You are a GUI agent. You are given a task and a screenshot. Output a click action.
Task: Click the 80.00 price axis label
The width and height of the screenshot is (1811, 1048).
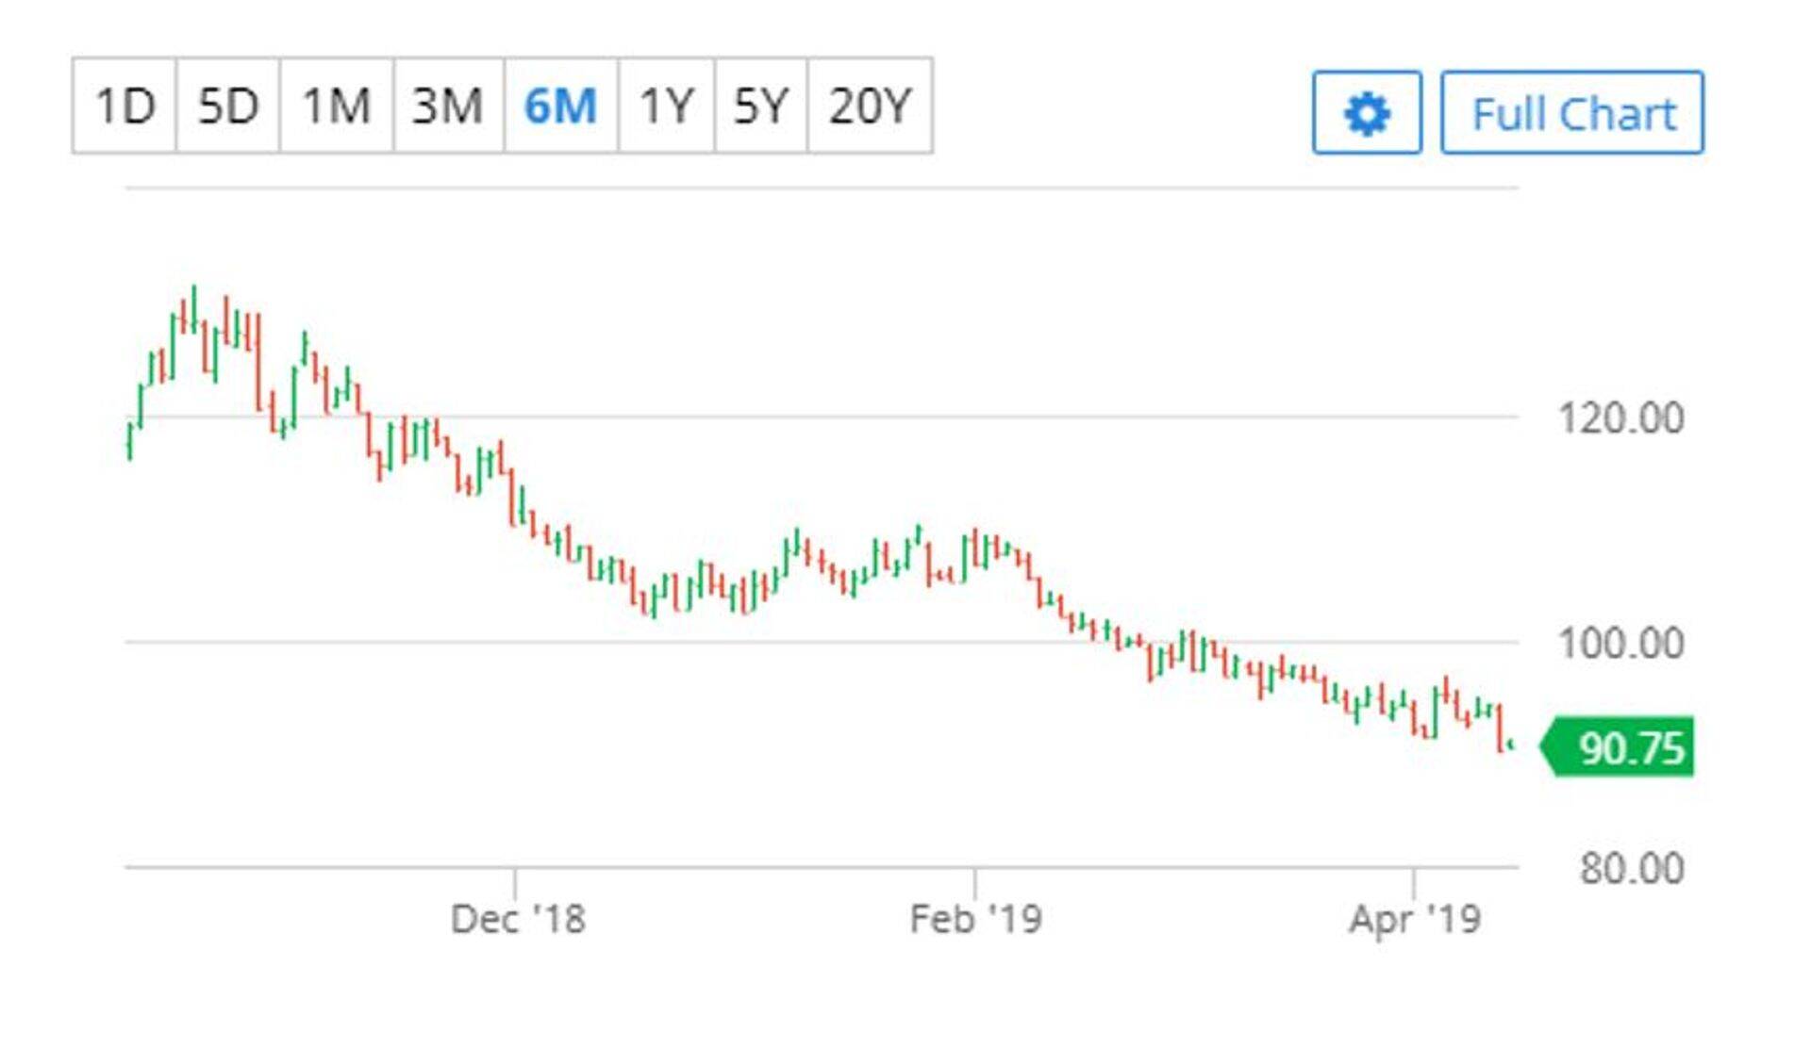pyautogui.click(x=1631, y=868)
